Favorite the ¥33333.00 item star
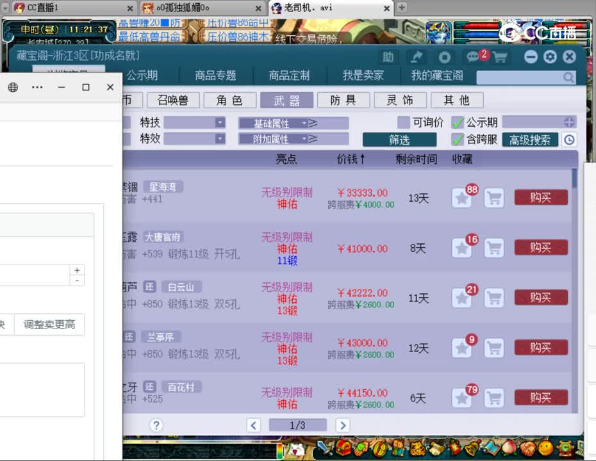Viewport: 596px width, 461px height. (x=462, y=198)
